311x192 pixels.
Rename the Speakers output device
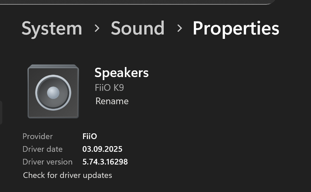[112, 101]
